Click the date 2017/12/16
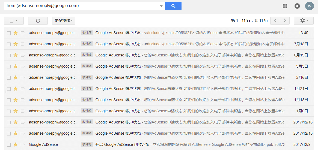318x151 pixels. (x=303, y=122)
